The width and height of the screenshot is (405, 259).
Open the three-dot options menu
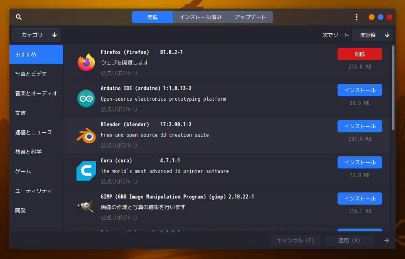pos(357,17)
